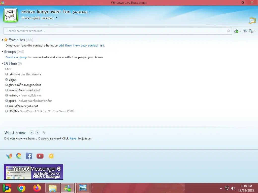Select contact UNKN GandCrab Affiliate
Image resolution: width=258 pixels, height=193 pixels.
(41, 111)
